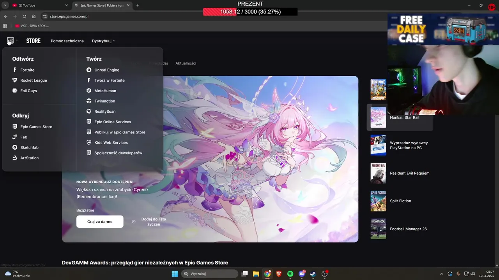Select the MetaHuman icon
Image resolution: width=499 pixels, height=280 pixels.
89,91
